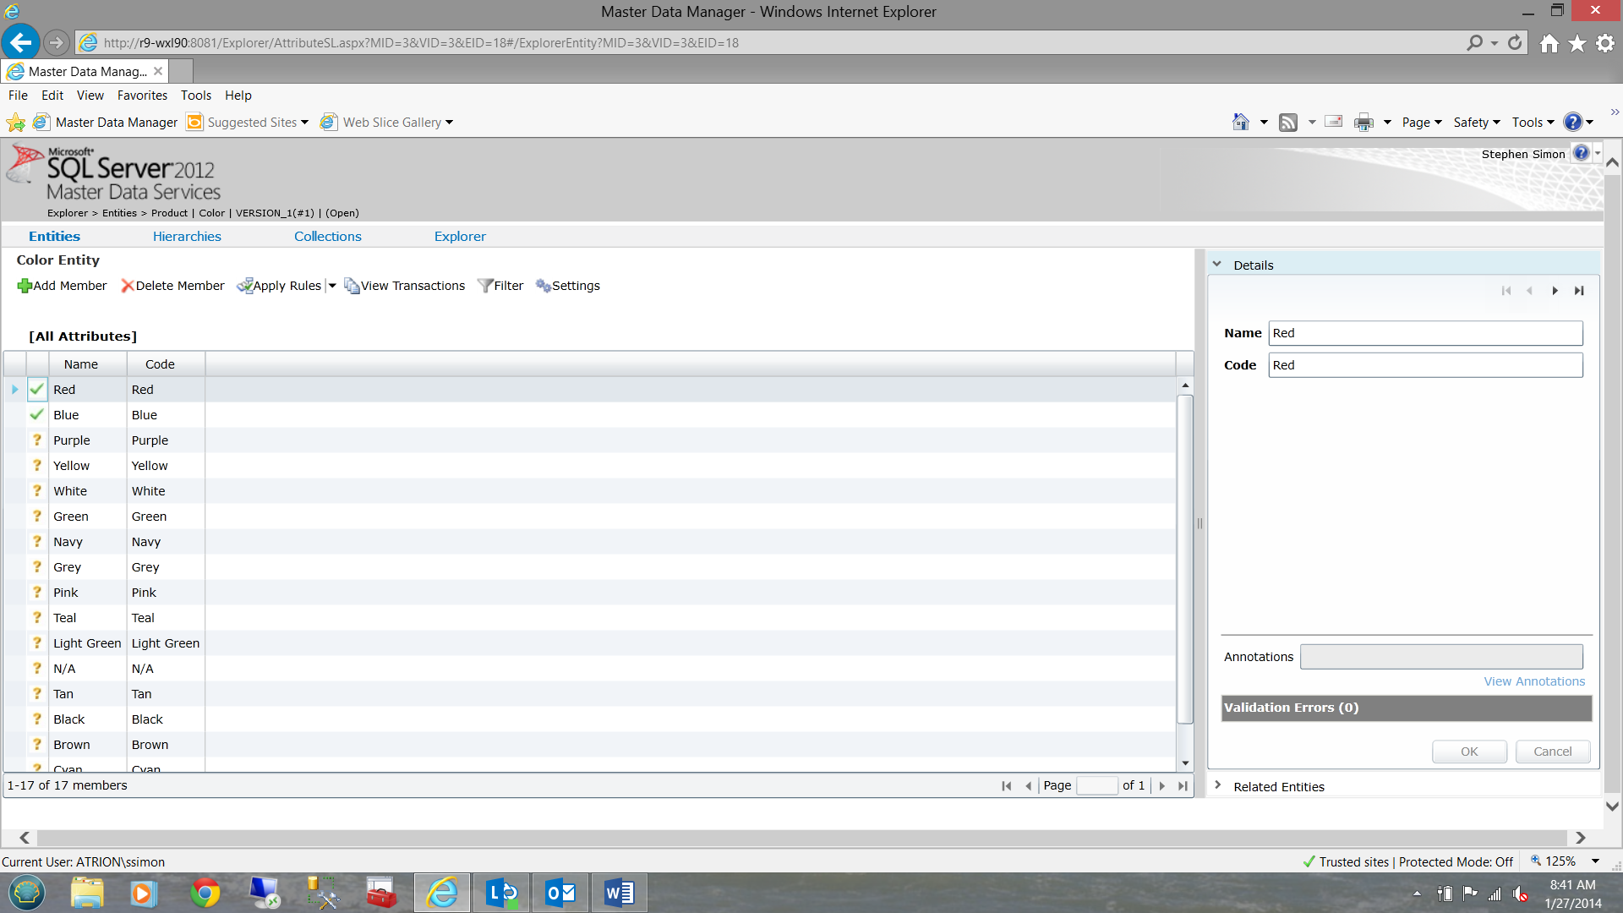Expand the Related Entities section
This screenshot has width=1623, height=913.
(1217, 786)
